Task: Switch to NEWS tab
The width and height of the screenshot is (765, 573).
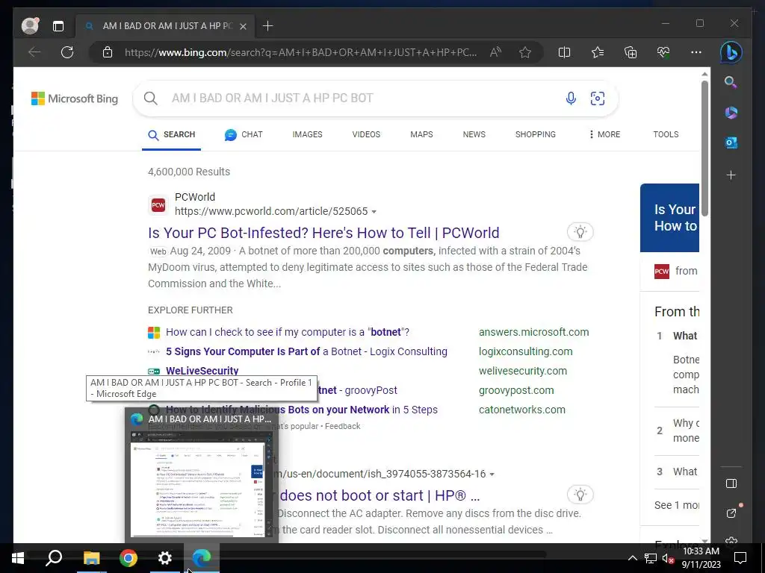Action: point(474,134)
